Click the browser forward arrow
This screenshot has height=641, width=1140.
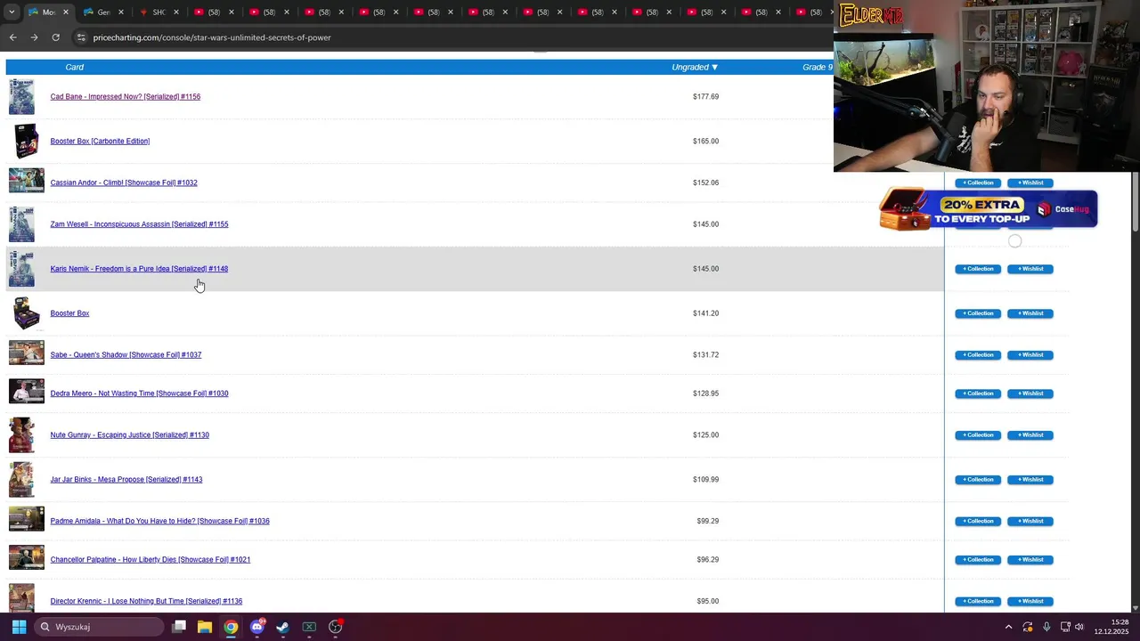34,37
